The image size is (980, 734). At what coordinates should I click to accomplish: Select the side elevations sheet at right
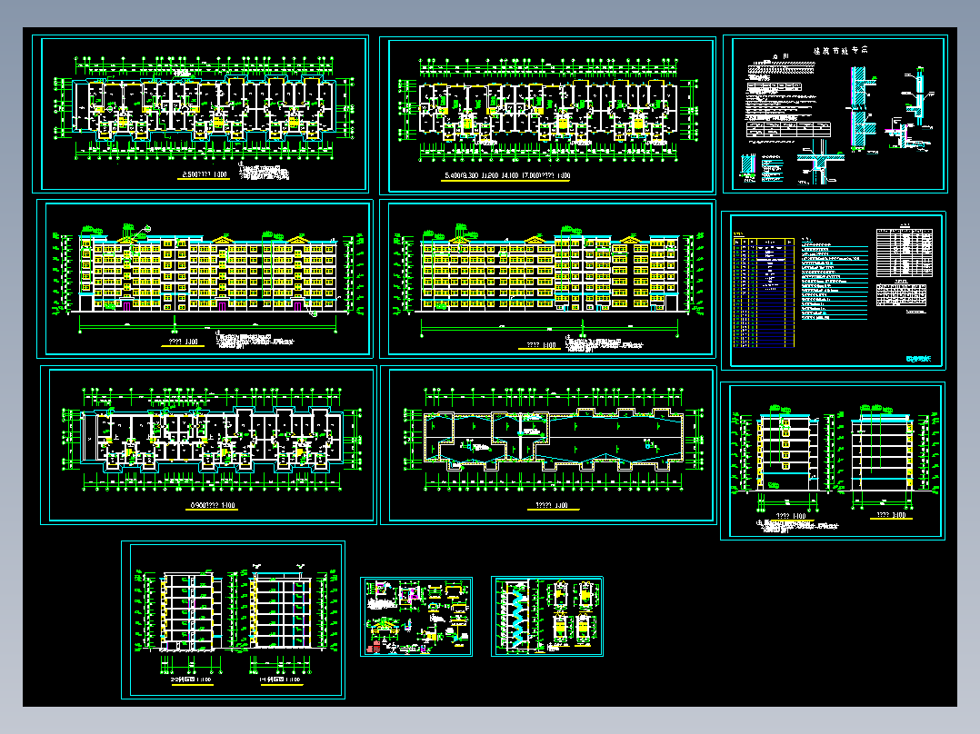[x=833, y=461]
